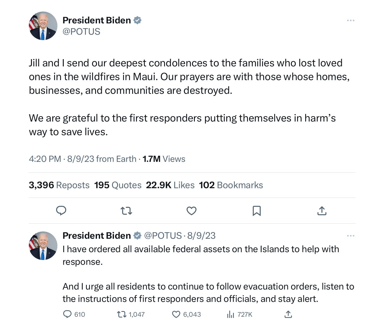View analytics of the reply tweet

(x=231, y=314)
